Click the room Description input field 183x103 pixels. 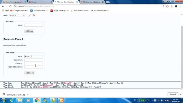(34, 60)
